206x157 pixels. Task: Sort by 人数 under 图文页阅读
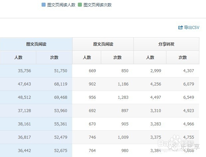(18, 57)
